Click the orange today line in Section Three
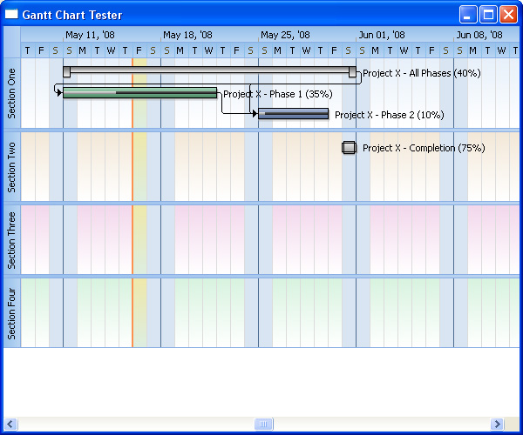This screenshot has height=435, width=523. pyautogui.click(x=132, y=240)
